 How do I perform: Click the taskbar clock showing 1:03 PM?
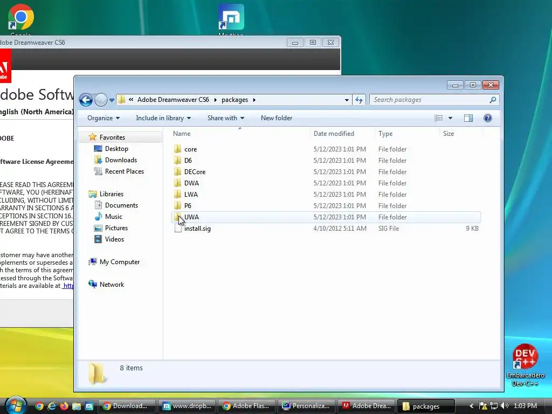tap(525, 406)
